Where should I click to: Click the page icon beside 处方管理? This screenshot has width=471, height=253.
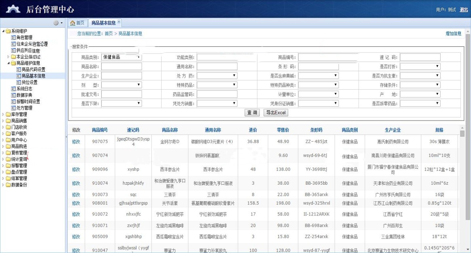click(13, 108)
